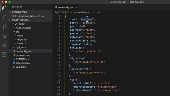Click "src/entity/**/*.ts" string on line 11
Image resolution: width=170 pixels, height=96 pixels.
87,51
